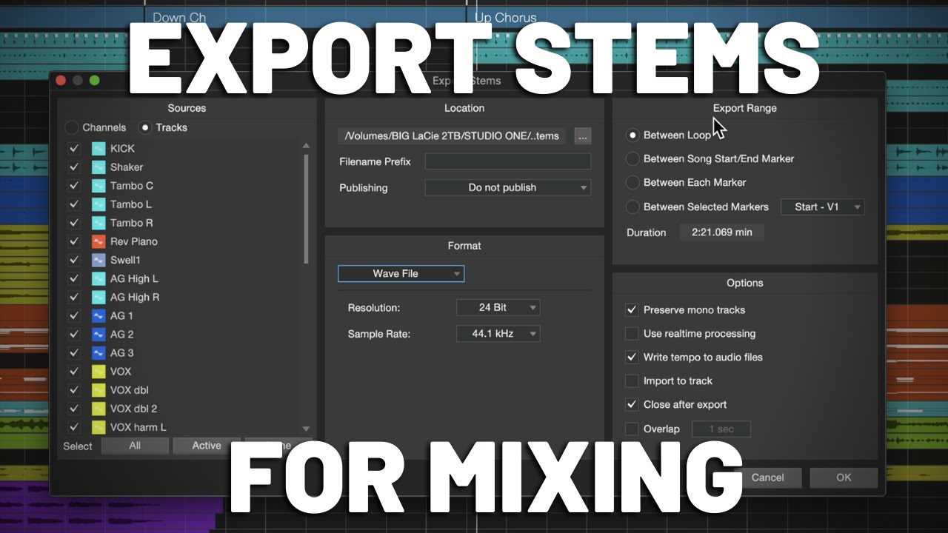Open the Resolution 24 Bit dropdown
Image resolution: width=948 pixels, height=533 pixels.
(498, 307)
